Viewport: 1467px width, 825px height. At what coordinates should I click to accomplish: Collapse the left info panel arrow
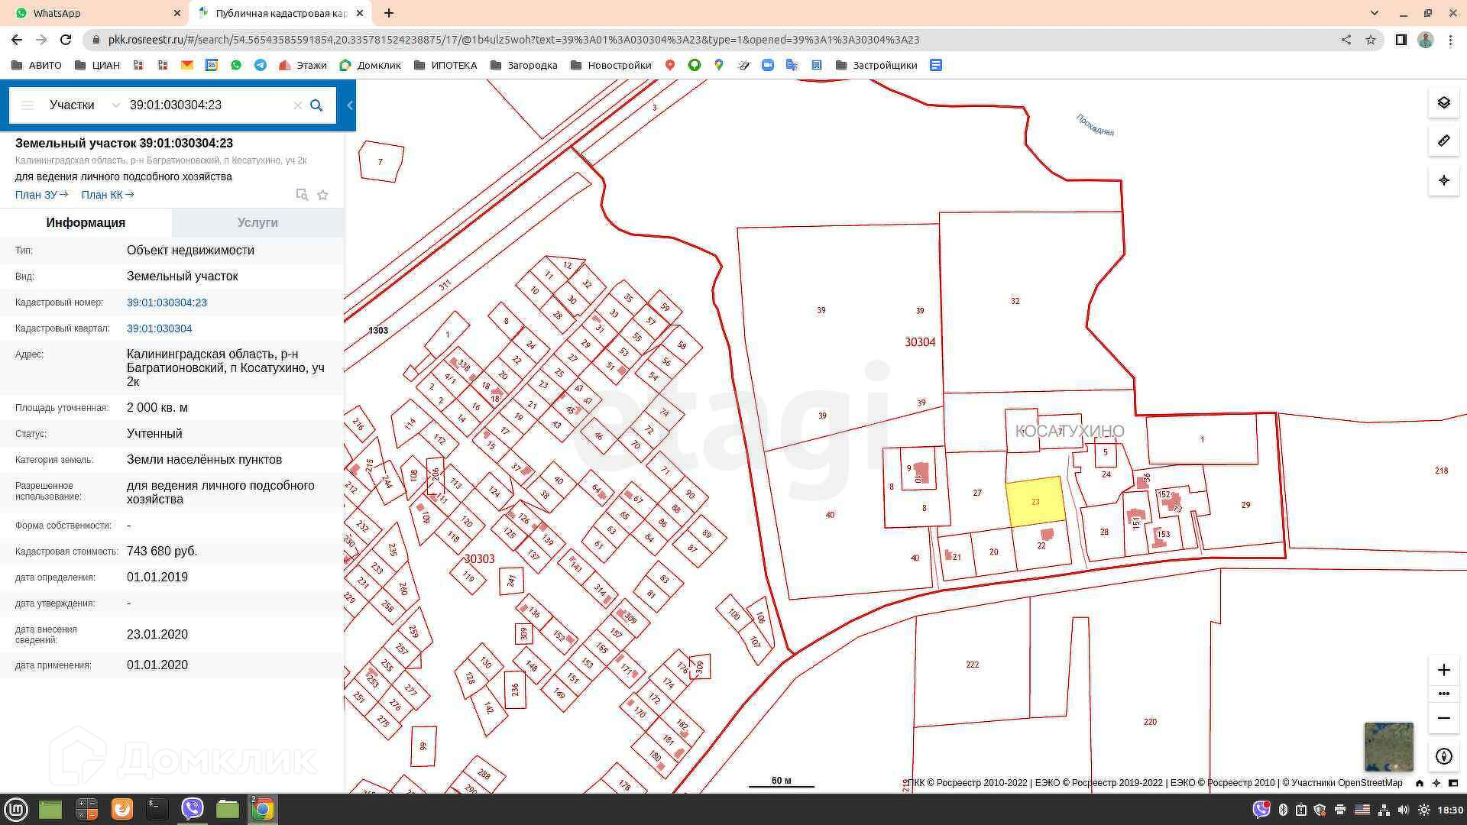[x=350, y=105]
